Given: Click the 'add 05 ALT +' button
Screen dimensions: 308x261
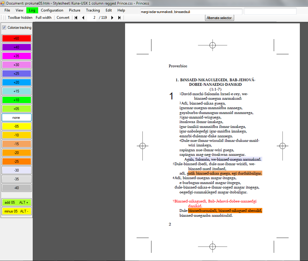Looking at the screenshot, I should tap(16, 202).
